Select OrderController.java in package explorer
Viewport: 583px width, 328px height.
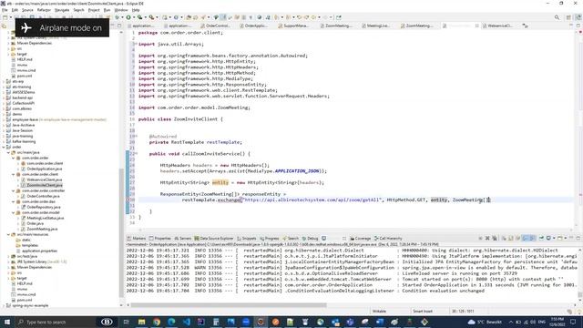pyautogui.click(x=43, y=196)
